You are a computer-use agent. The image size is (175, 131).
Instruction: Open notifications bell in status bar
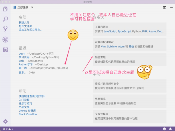(x=170, y=129)
